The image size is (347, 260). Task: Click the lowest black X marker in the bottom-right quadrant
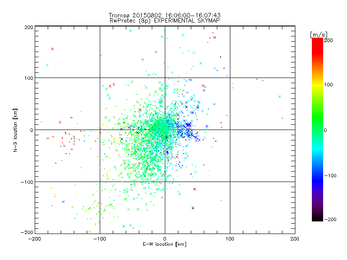pos(193,208)
